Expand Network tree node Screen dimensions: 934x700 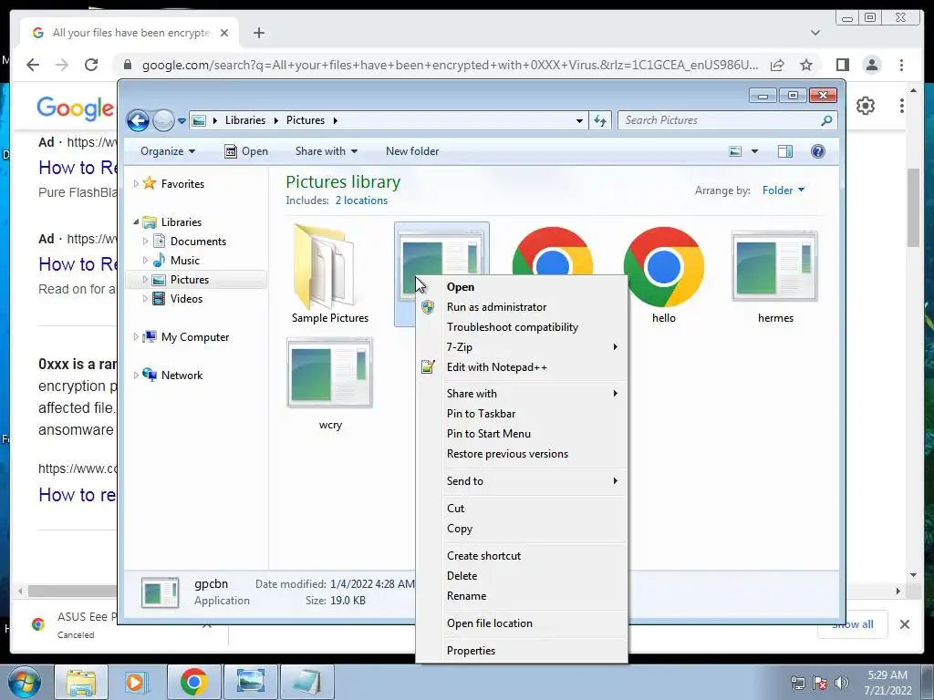click(137, 375)
